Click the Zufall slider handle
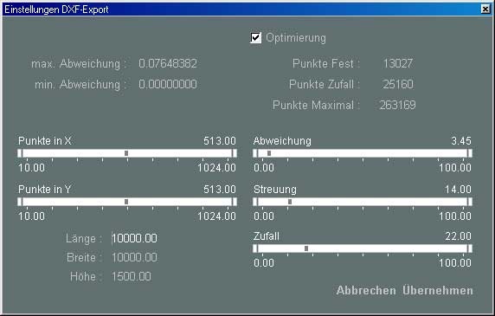 click(x=306, y=248)
